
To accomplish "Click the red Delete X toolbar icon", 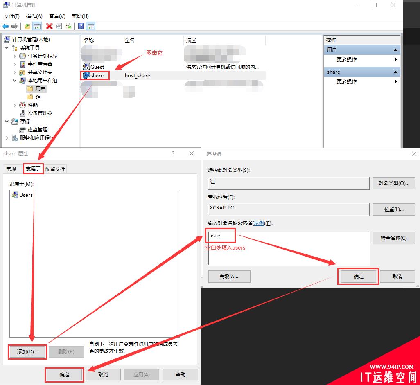I will point(49,26).
